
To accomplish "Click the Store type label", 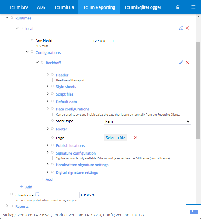I will tap(64, 121).
